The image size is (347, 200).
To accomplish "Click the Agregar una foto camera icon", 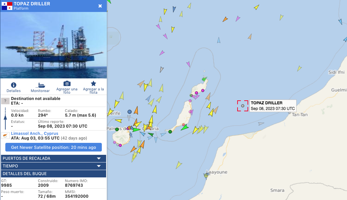I will pos(67,83).
